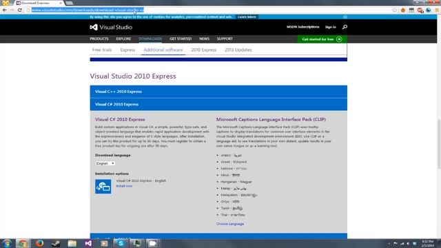Viewport: 441px width, 248px height.
Task: Click the page vertical scrollbar thumb
Action: click(439, 144)
